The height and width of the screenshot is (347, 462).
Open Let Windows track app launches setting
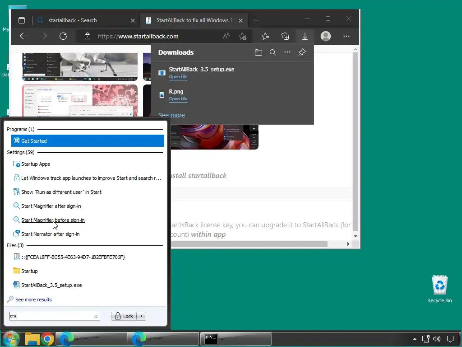[88, 178]
